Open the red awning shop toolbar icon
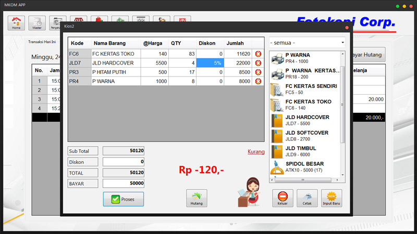417x234 pixels. (79, 19)
